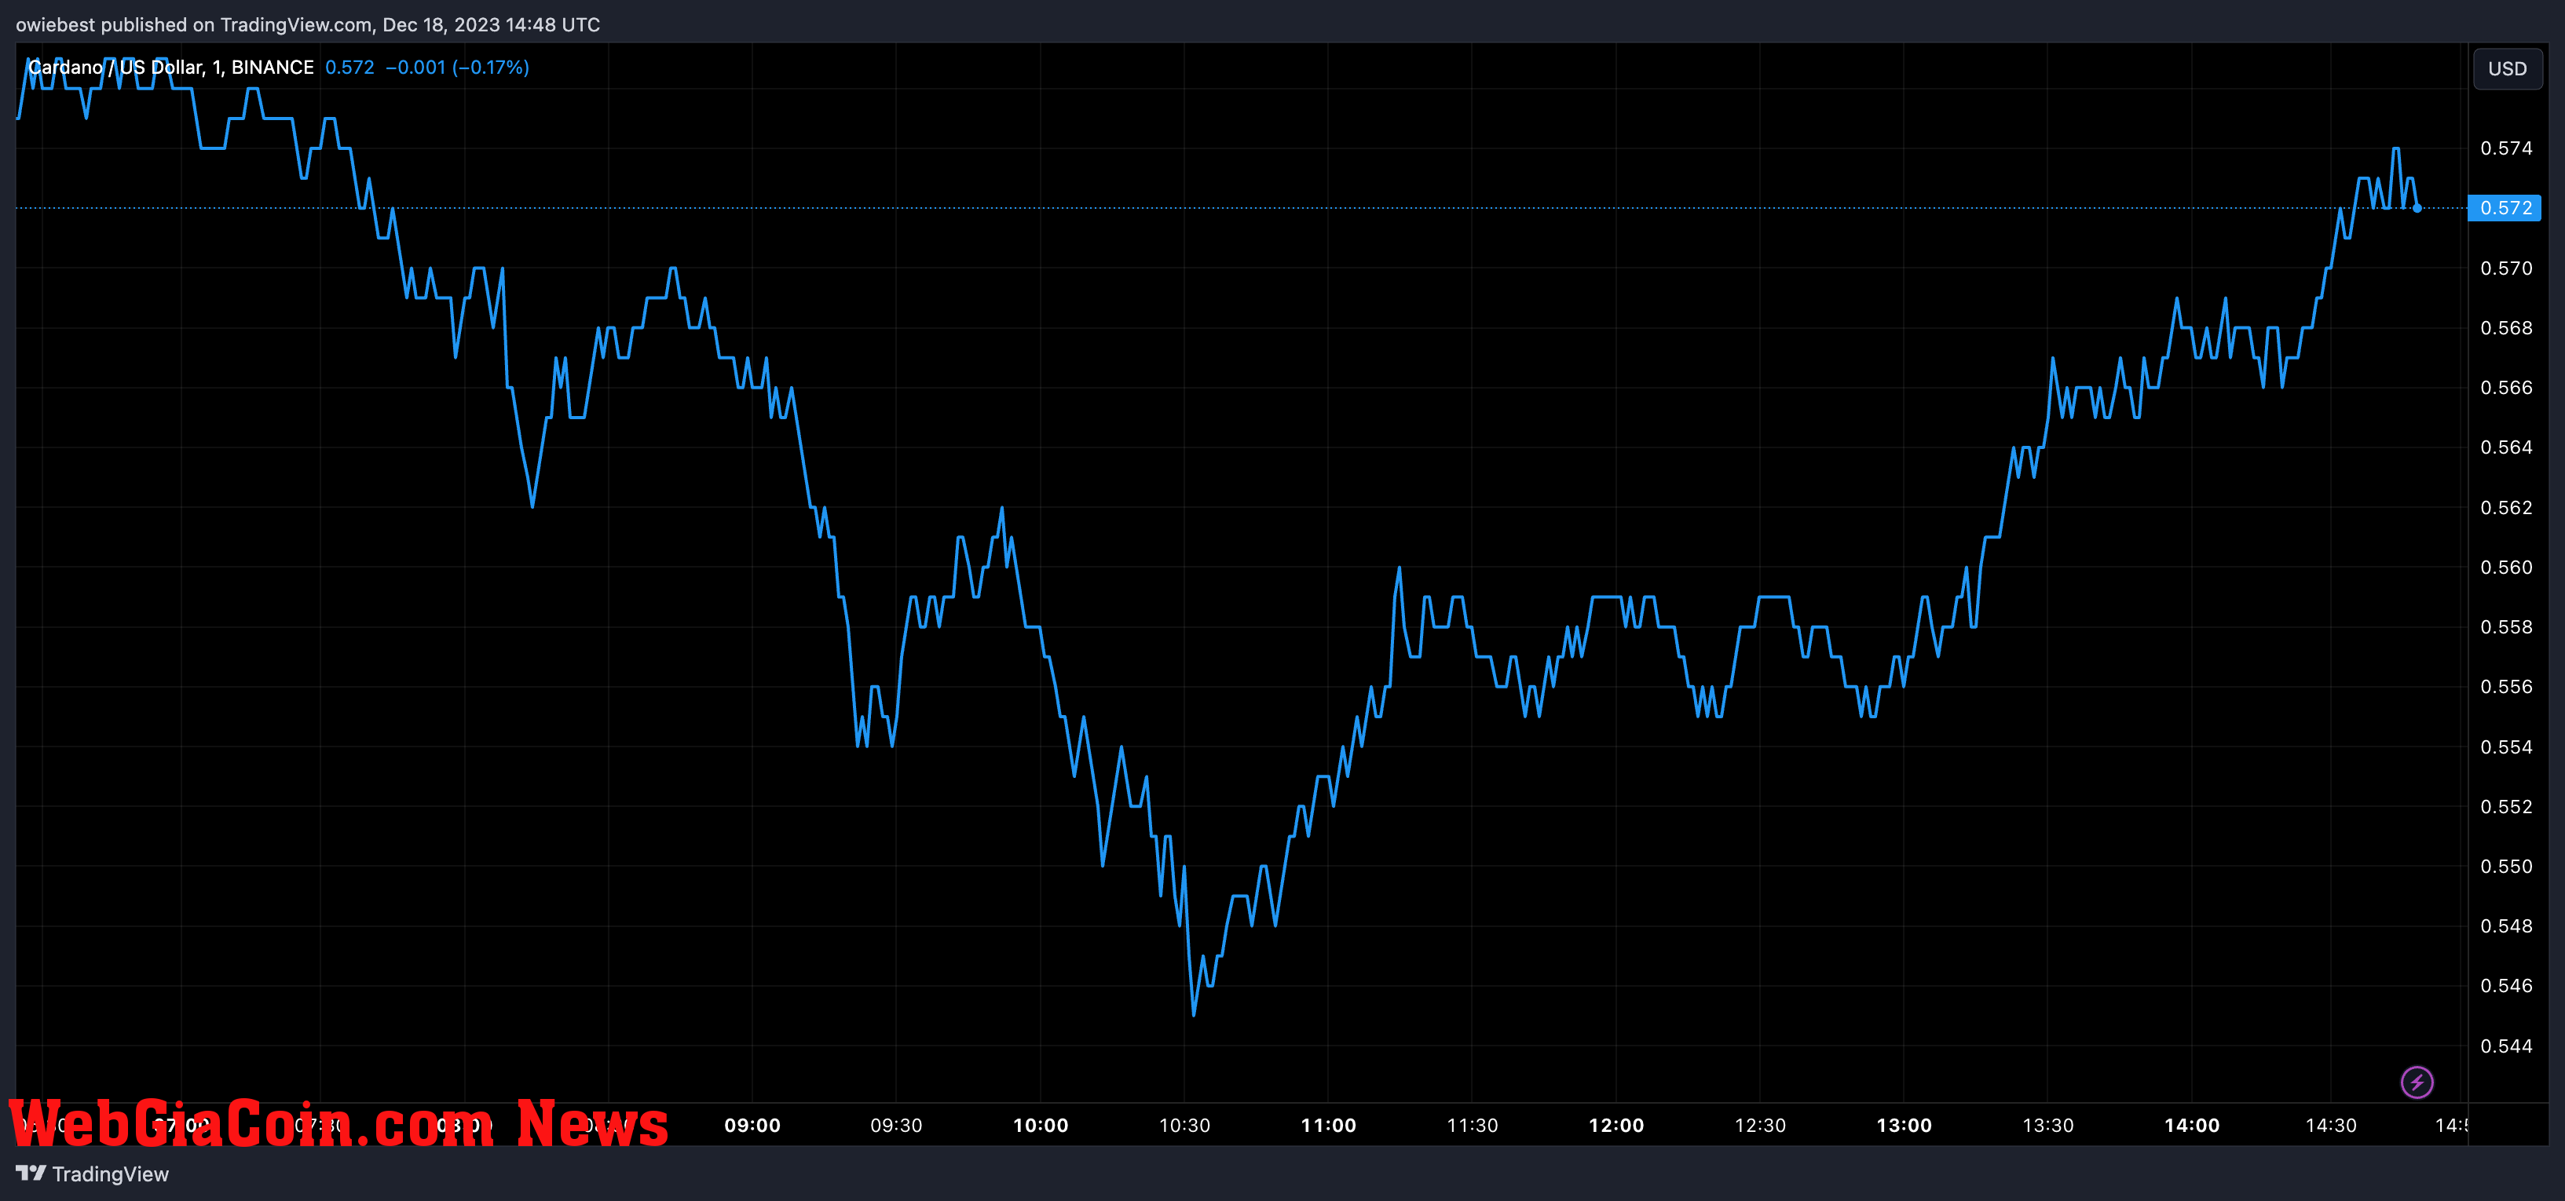Viewport: 2565px width, 1201px height.
Task: Click the 13:30 time axis label
Action: 2047,1126
